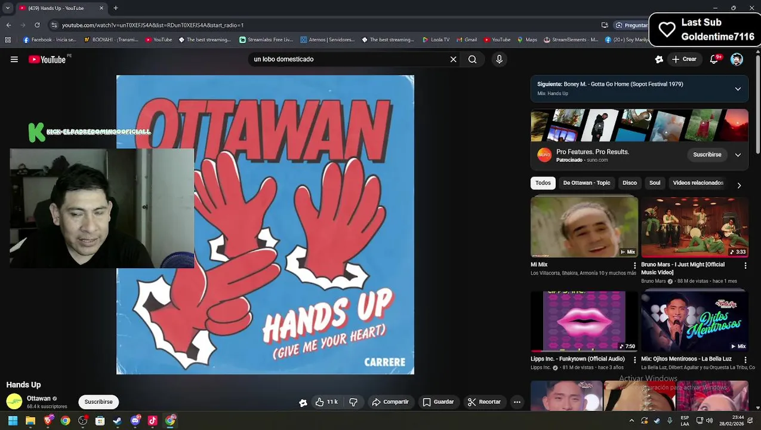Filter suggestions by Disco chip
Viewport: 761px width, 430px height.
tap(630, 183)
